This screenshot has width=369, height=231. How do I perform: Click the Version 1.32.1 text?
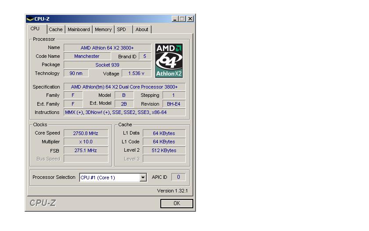(173, 191)
